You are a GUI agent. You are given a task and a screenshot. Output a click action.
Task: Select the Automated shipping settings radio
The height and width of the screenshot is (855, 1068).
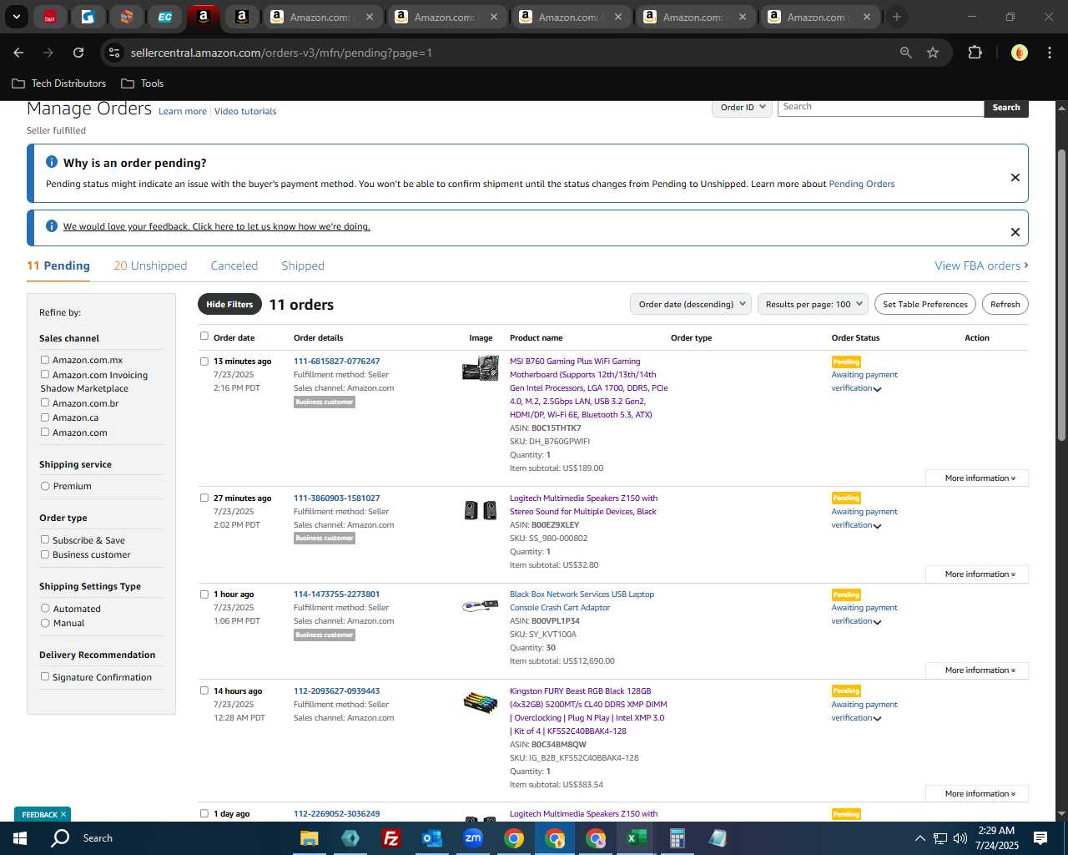(x=45, y=608)
